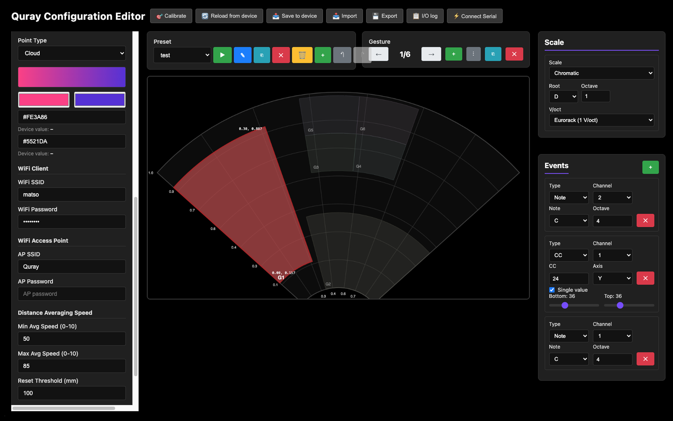Click Connect Serial button
The height and width of the screenshot is (421, 673).
[x=475, y=16]
